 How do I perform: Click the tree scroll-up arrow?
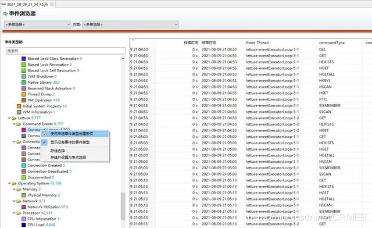[123, 58]
